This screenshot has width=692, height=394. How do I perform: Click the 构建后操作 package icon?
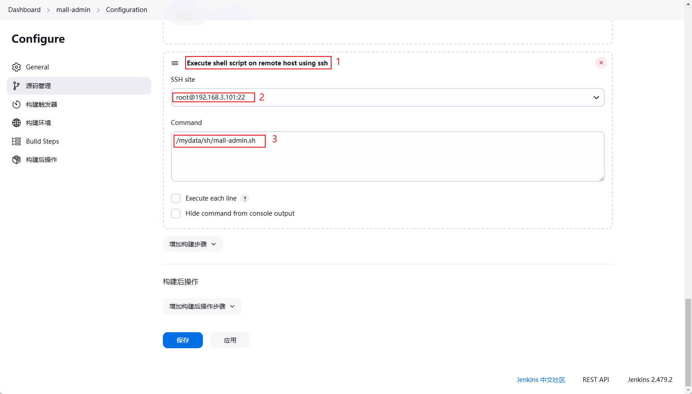pos(16,160)
